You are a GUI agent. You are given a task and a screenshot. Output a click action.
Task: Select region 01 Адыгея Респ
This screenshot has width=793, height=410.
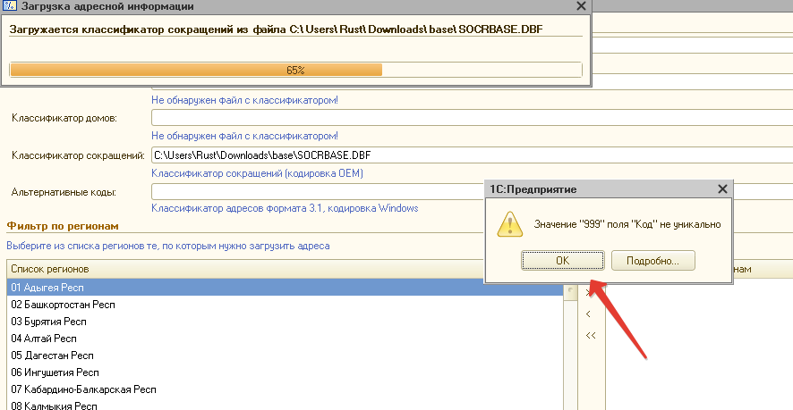pos(286,288)
